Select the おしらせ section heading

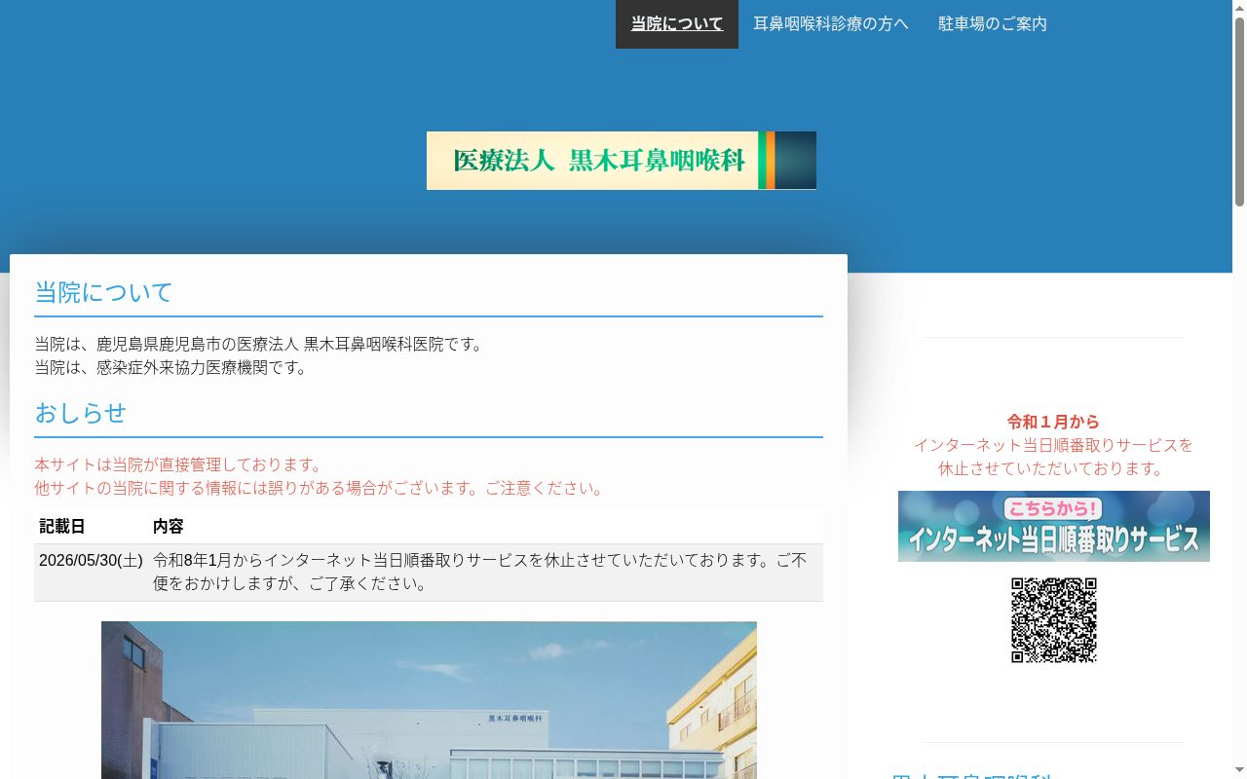click(81, 413)
